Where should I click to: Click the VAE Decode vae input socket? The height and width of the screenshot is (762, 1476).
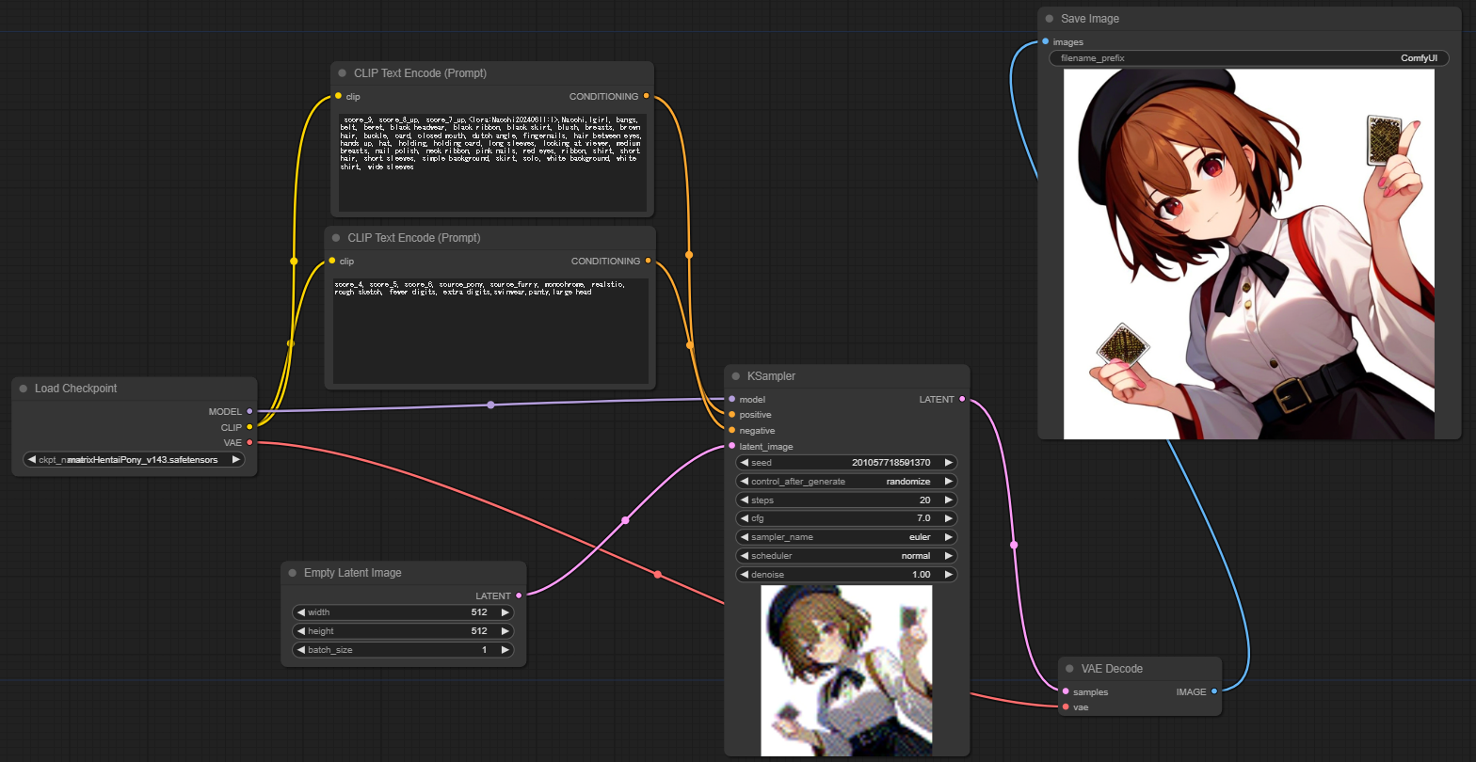pos(1066,706)
